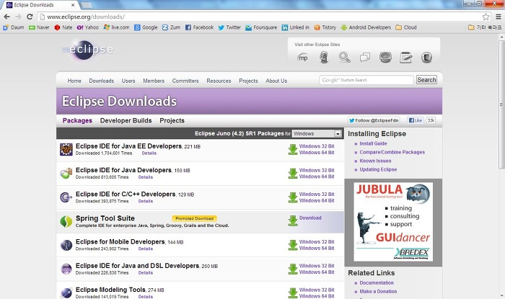The image size is (505, 299).
Task: Open the About Us menu item
Action: pyautogui.click(x=276, y=81)
